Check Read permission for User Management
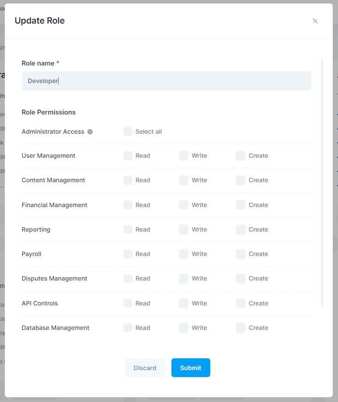 (x=128, y=156)
